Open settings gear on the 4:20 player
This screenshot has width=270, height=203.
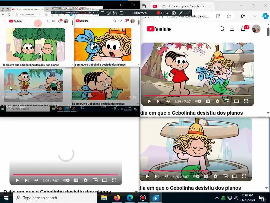coord(216,176)
